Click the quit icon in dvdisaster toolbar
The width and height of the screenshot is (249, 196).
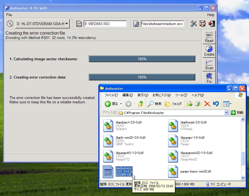point(211,24)
